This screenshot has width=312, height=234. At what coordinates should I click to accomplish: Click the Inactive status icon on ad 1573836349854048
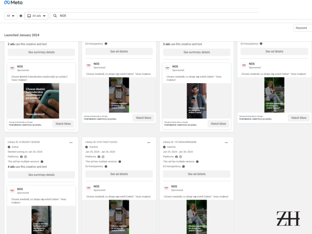(x=164, y=147)
